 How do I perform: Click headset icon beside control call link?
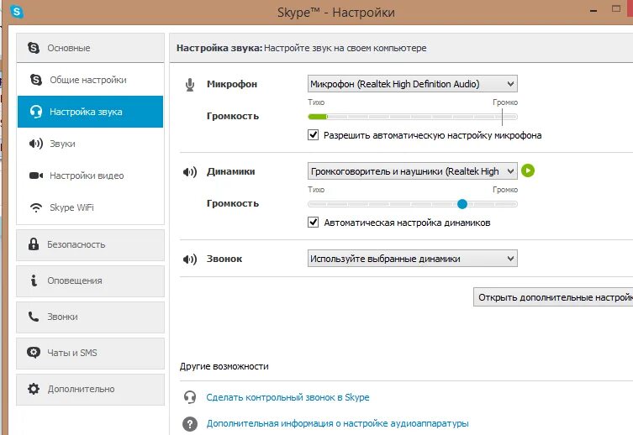(190, 397)
